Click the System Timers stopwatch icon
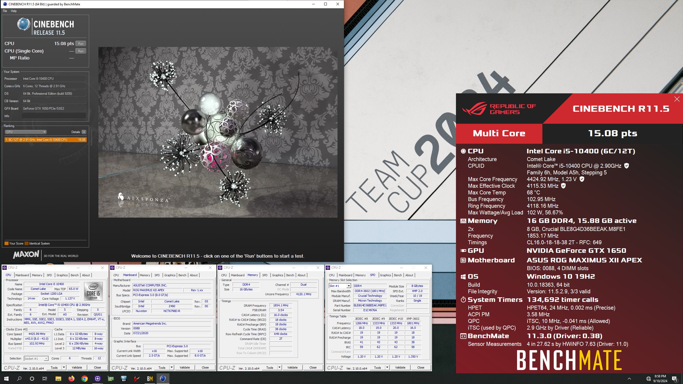 click(x=463, y=300)
